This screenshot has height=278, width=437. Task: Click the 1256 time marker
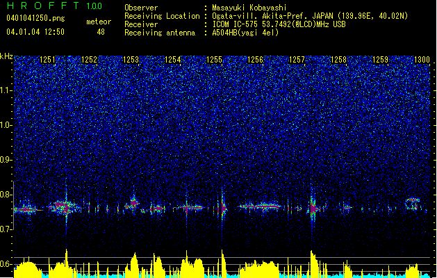click(x=255, y=60)
